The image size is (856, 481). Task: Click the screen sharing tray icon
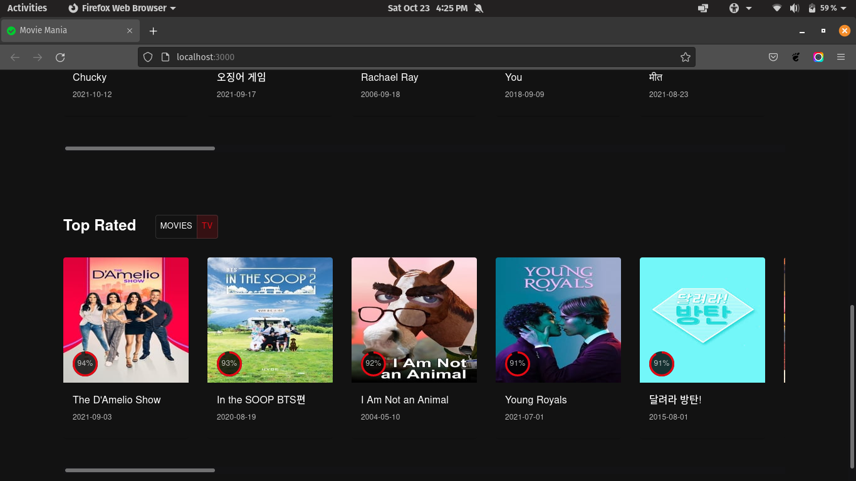pyautogui.click(x=703, y=8)
